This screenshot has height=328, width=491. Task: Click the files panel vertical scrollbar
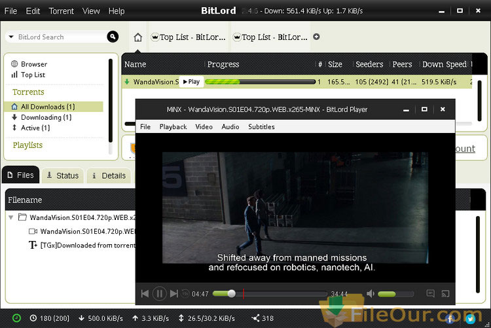tap(478, 255)
